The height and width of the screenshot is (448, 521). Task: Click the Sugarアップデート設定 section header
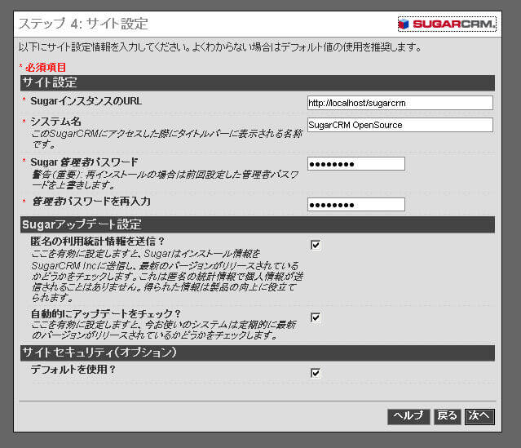click(x=257, y=224)
